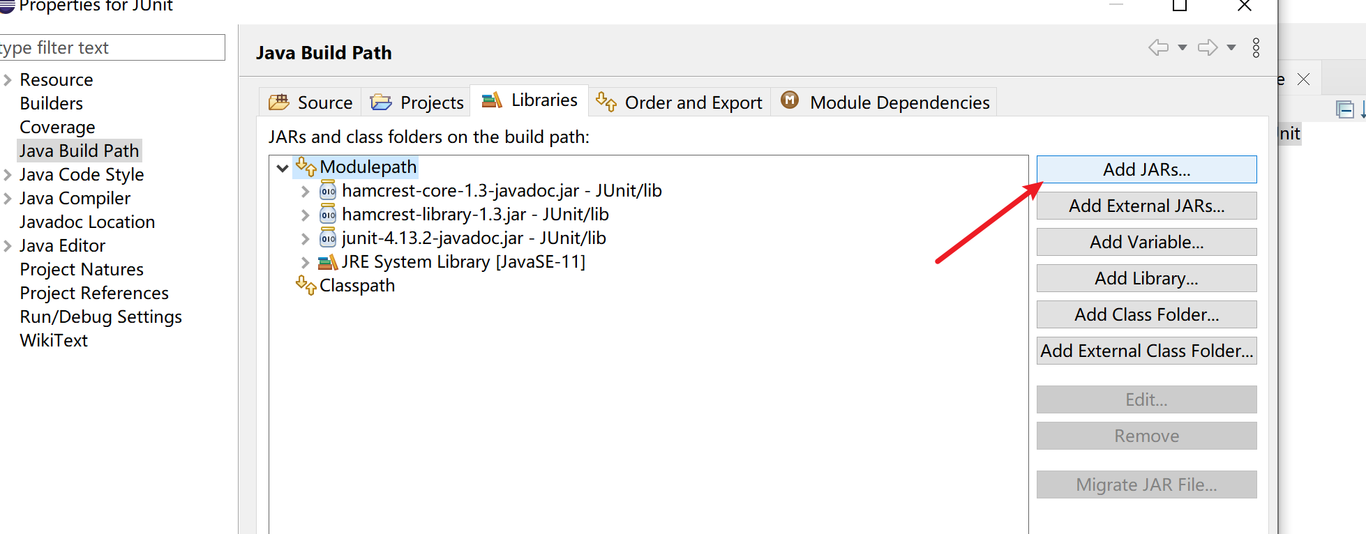The image size is (1366, 534).
Task: Click hamcrest-core-1.3-javadoc.jar jar icon
Action: tap(328, 190)
